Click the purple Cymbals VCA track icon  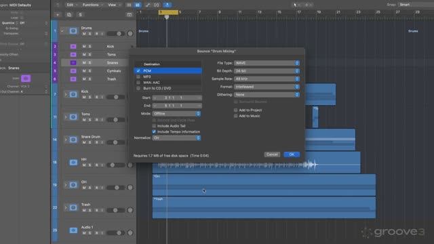coord(73,70)
